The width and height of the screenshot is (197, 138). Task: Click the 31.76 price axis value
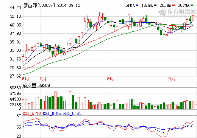[15, 59]
